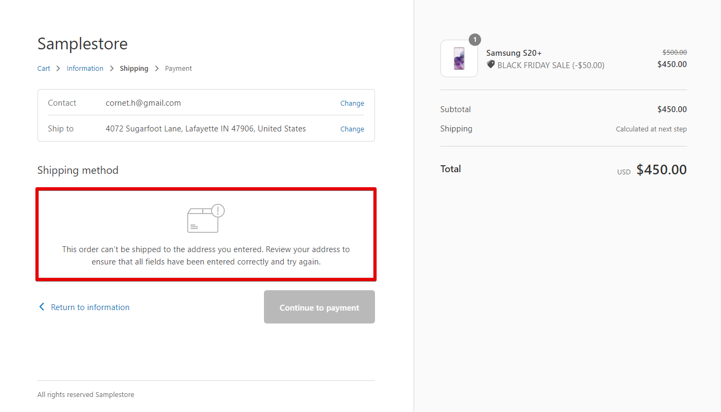Click the quantity badge on product image
This screenshot has width=721, height=412.
pyautogui.click(x=474, y=40)
